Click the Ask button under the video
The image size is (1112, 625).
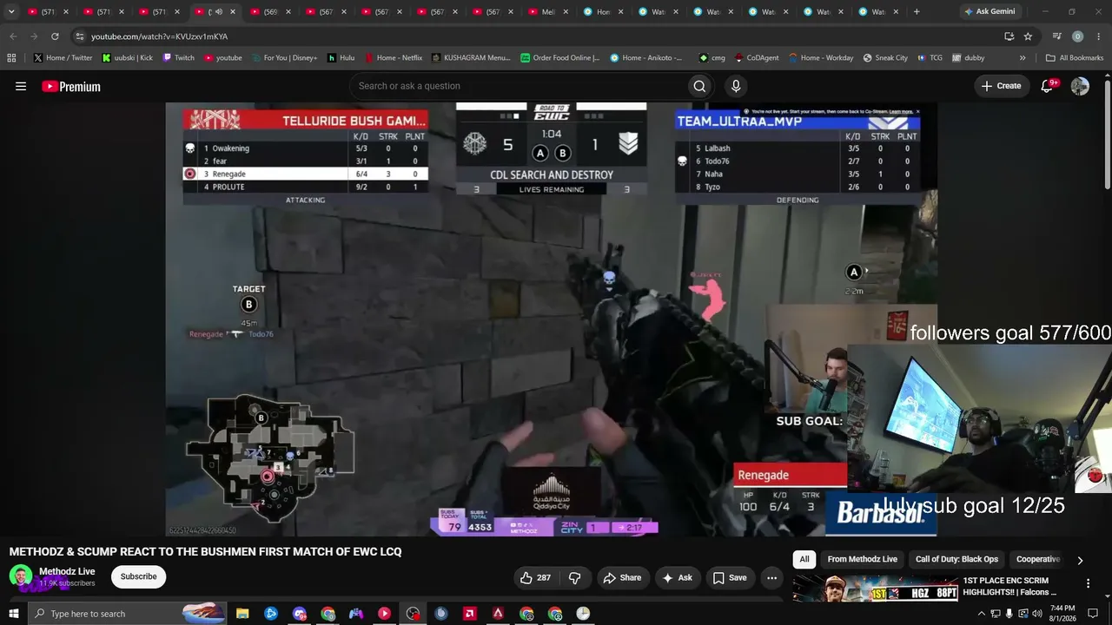(x=678, y=577)
